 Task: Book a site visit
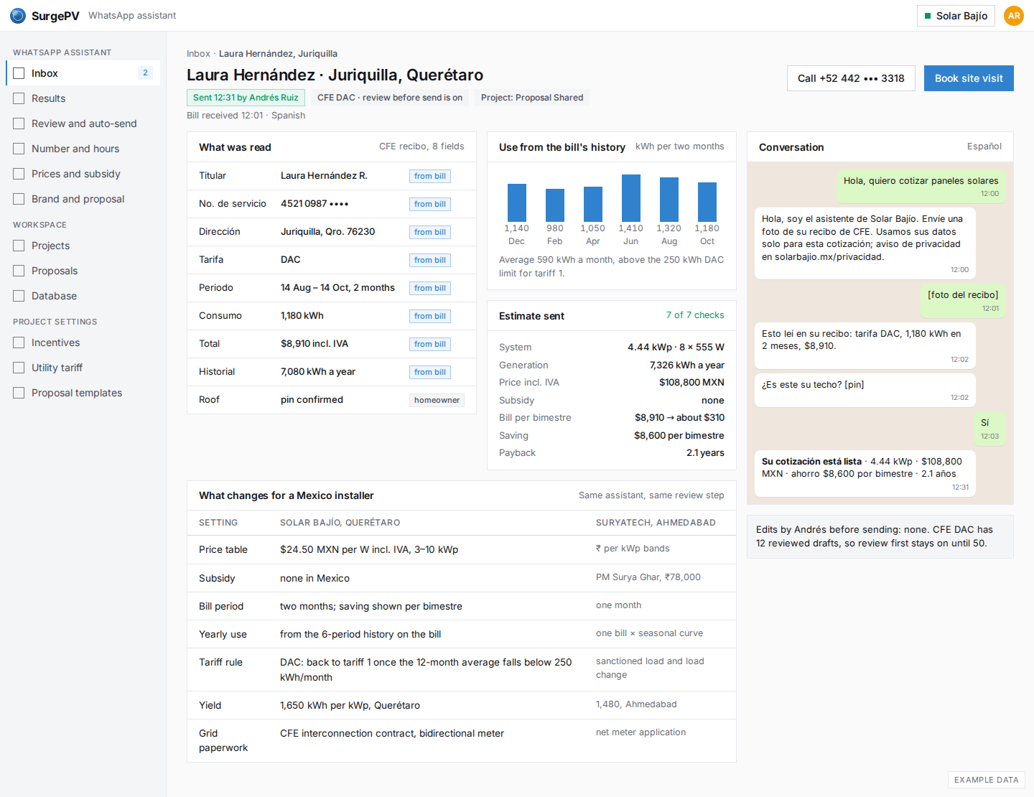click(969, 78)
